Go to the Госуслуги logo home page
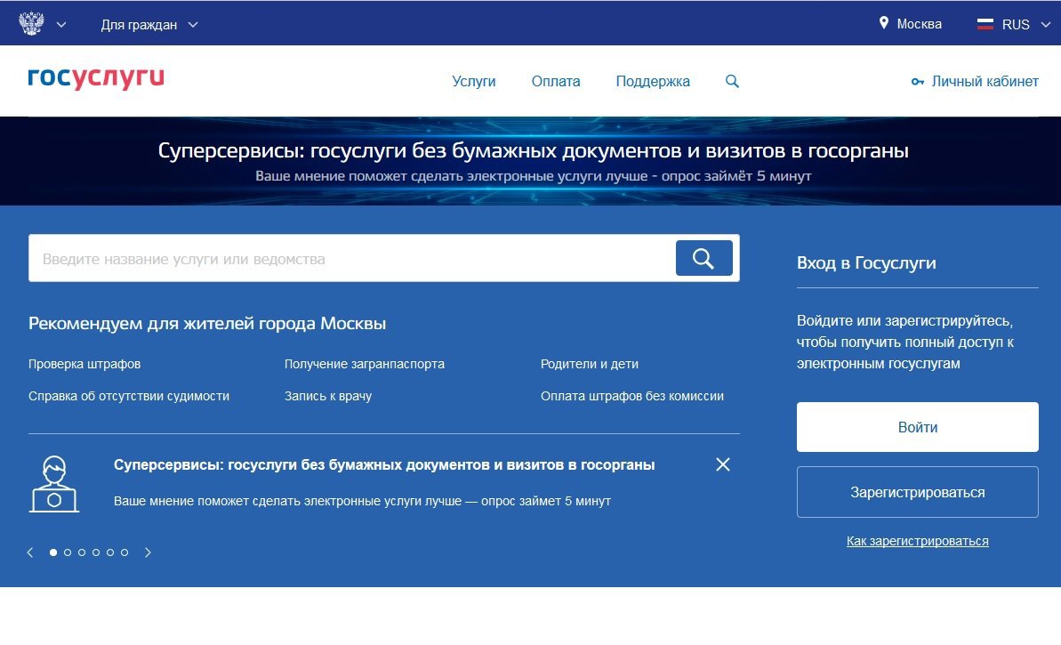Viewport: 1061px width, 645px height. click(x=96, y=78)
